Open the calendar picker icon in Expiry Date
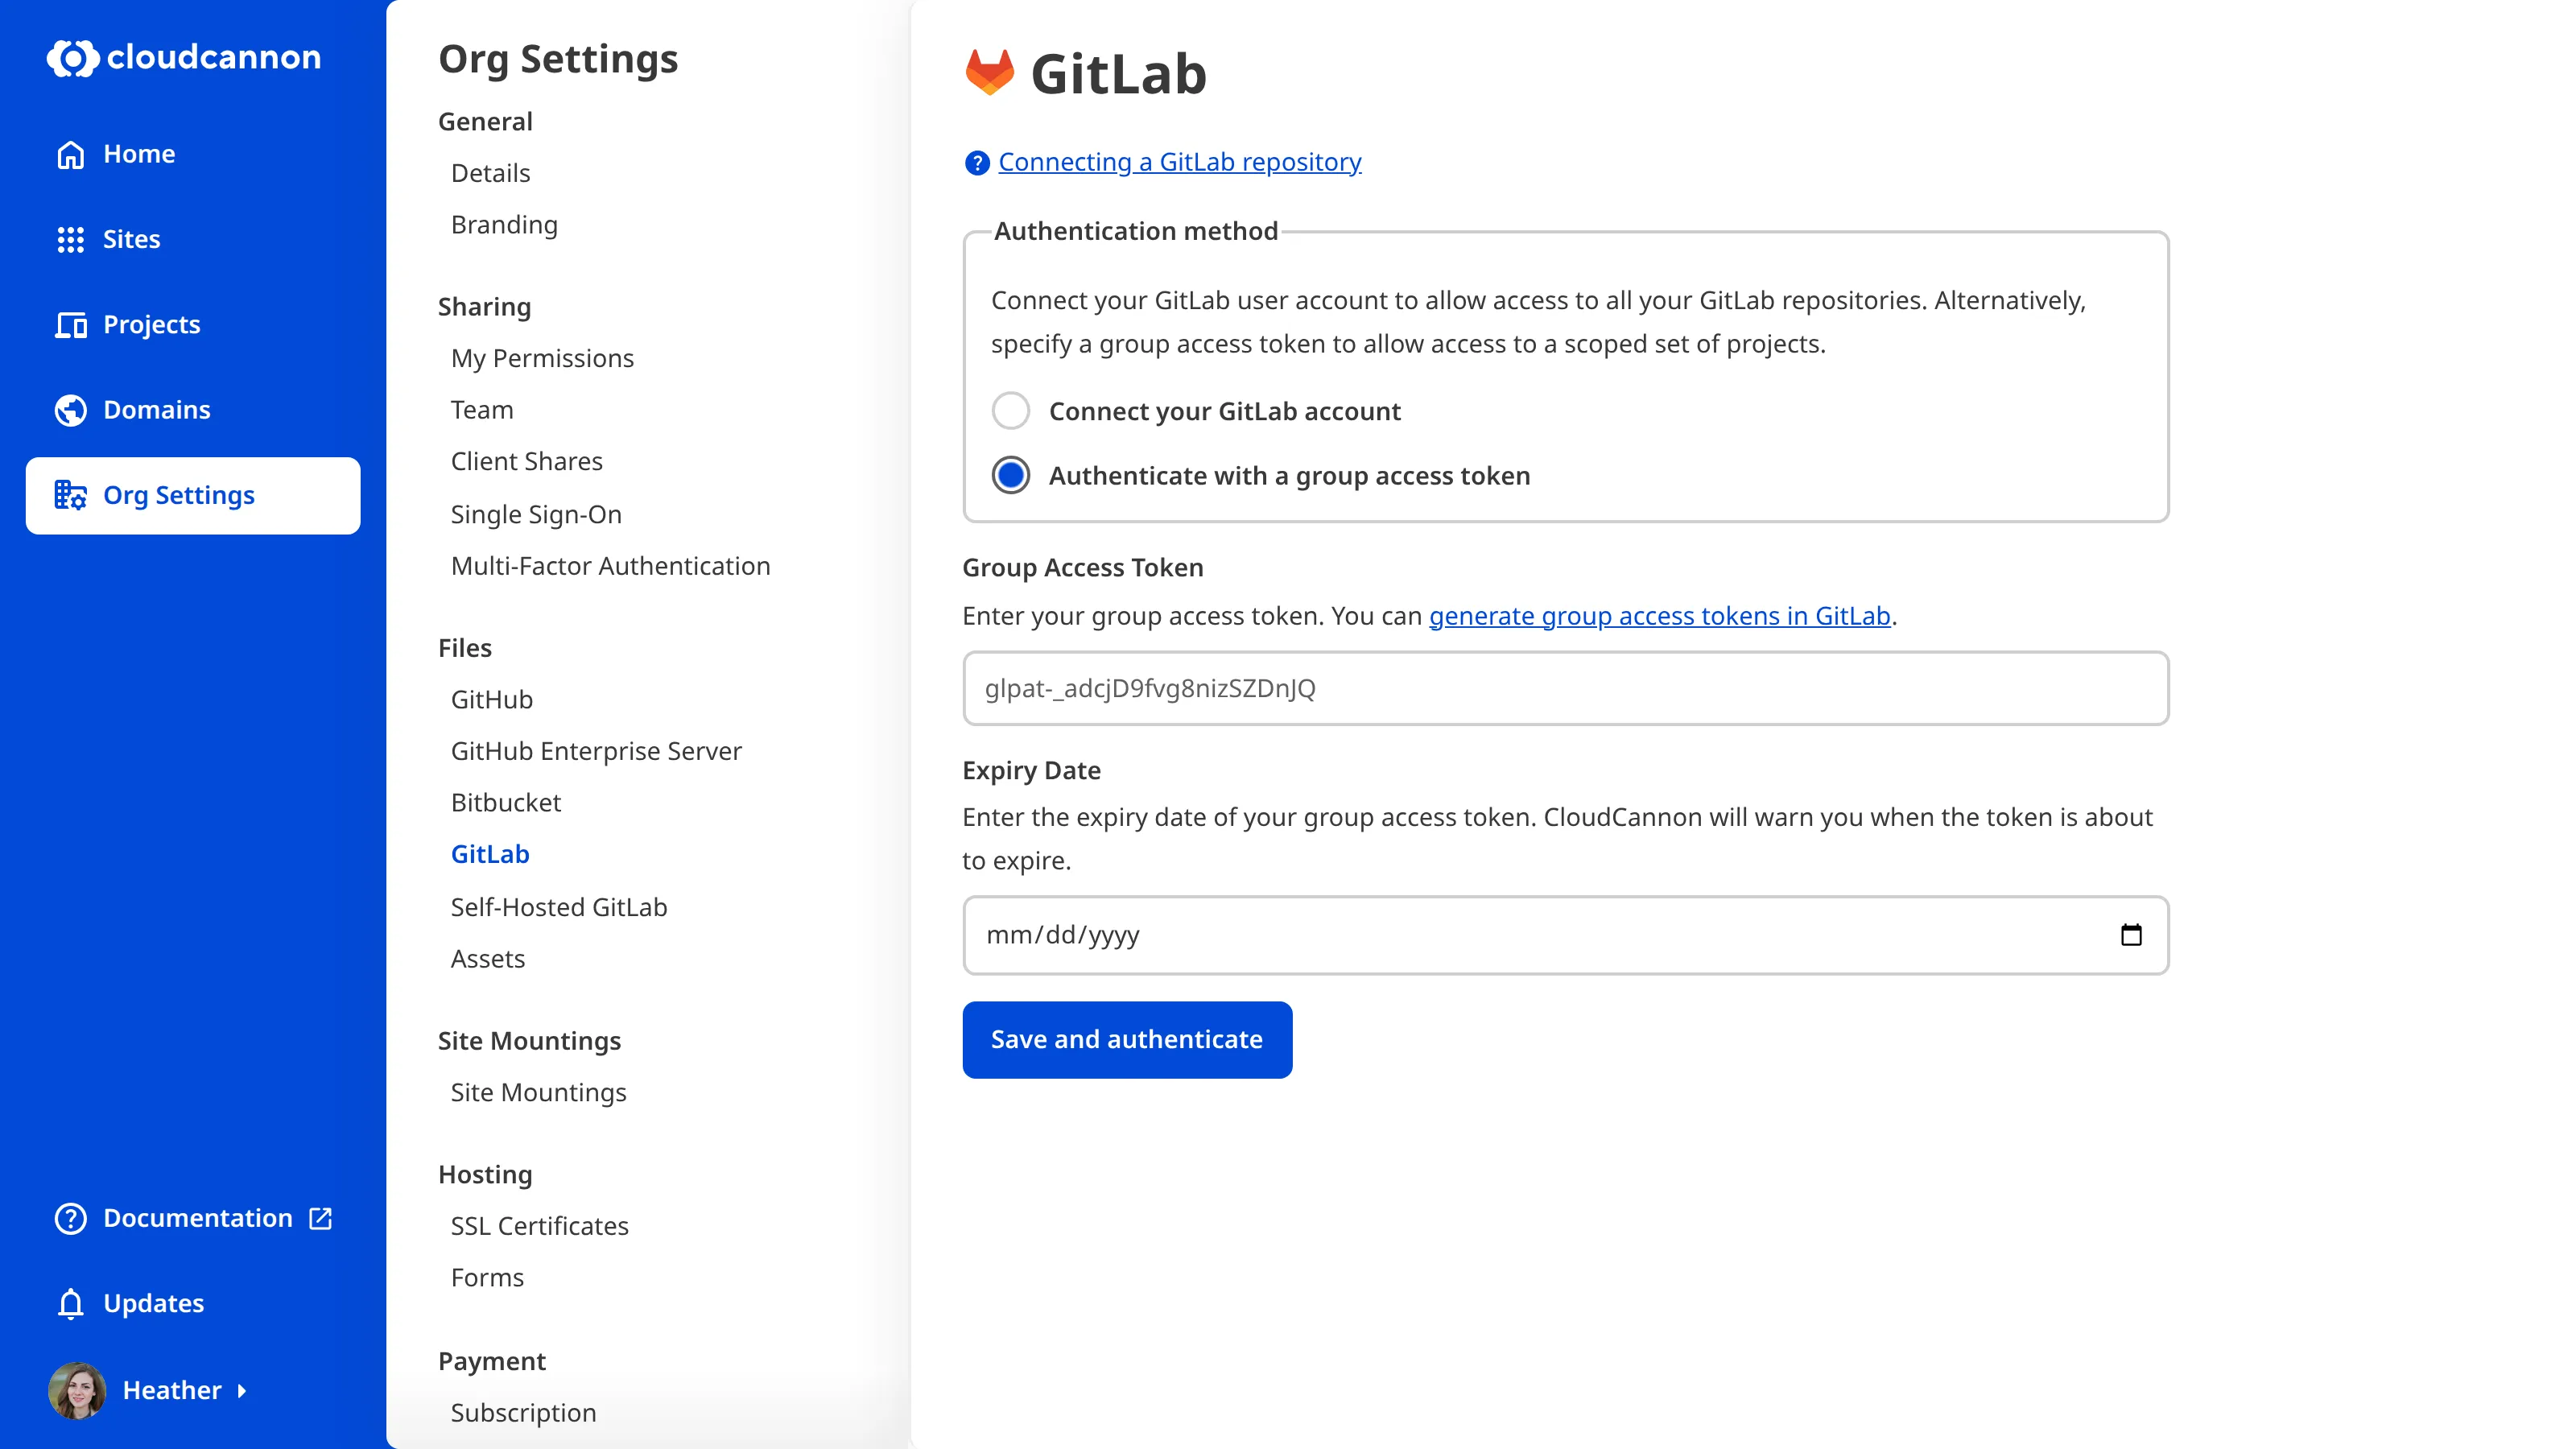The height and width of the screenshot is (1449, 2576). click(x=2131, y=935)
